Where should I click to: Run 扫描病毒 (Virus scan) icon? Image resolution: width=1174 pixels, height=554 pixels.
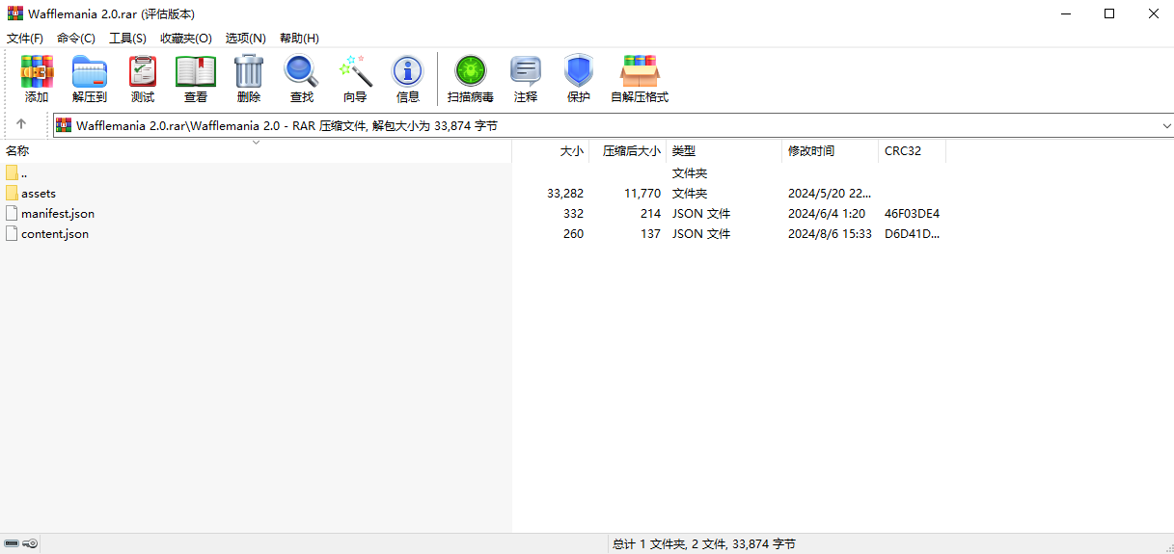coord(471,72)
